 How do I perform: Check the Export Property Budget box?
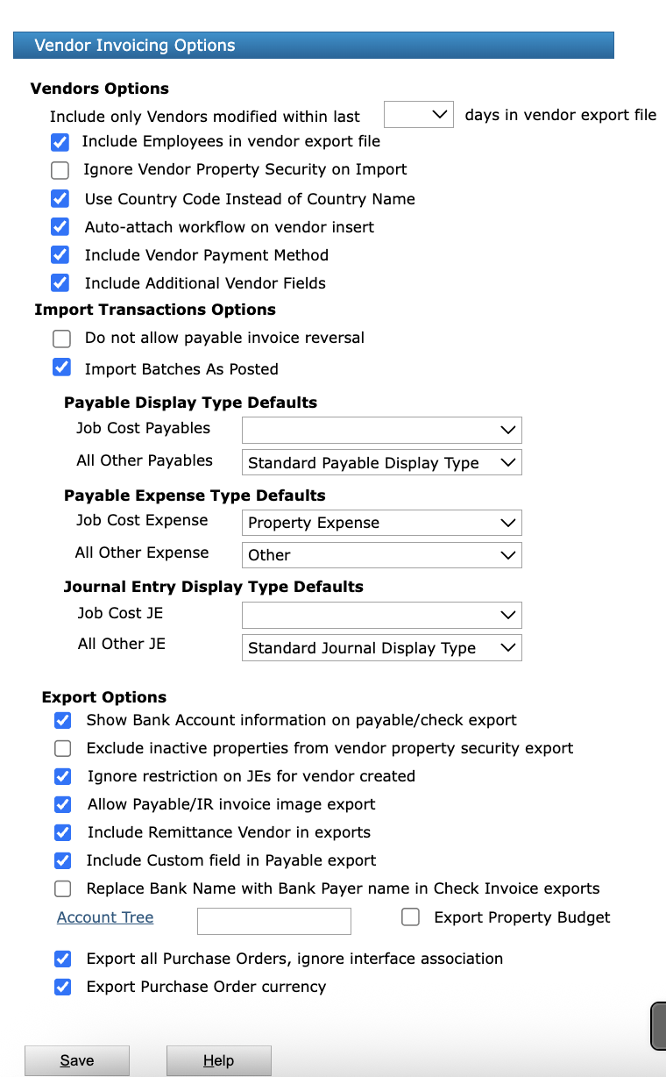point(410,917)
